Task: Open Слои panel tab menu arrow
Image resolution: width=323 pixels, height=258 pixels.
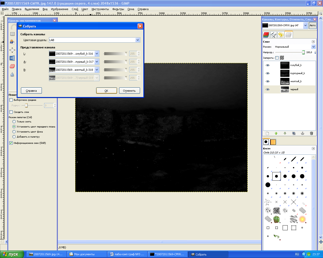Action: [x=313, y=42]
